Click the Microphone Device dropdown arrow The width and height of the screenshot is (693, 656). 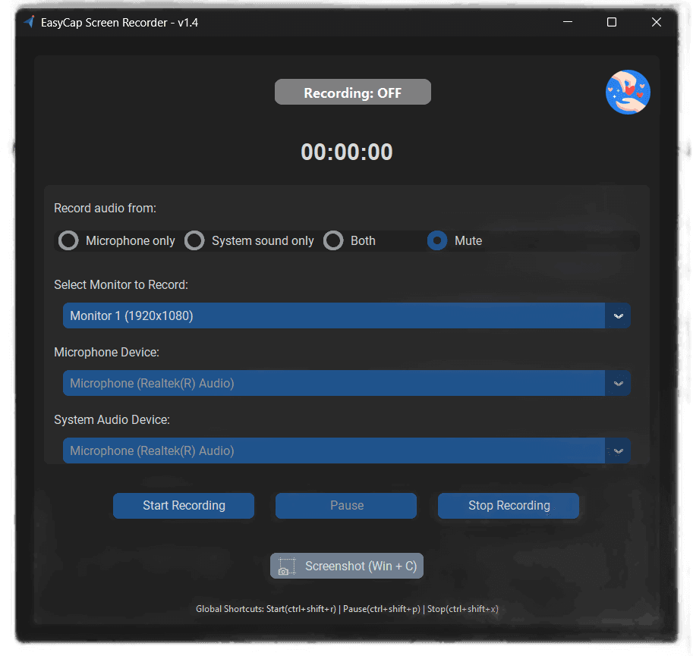click(x=619, y=383)
